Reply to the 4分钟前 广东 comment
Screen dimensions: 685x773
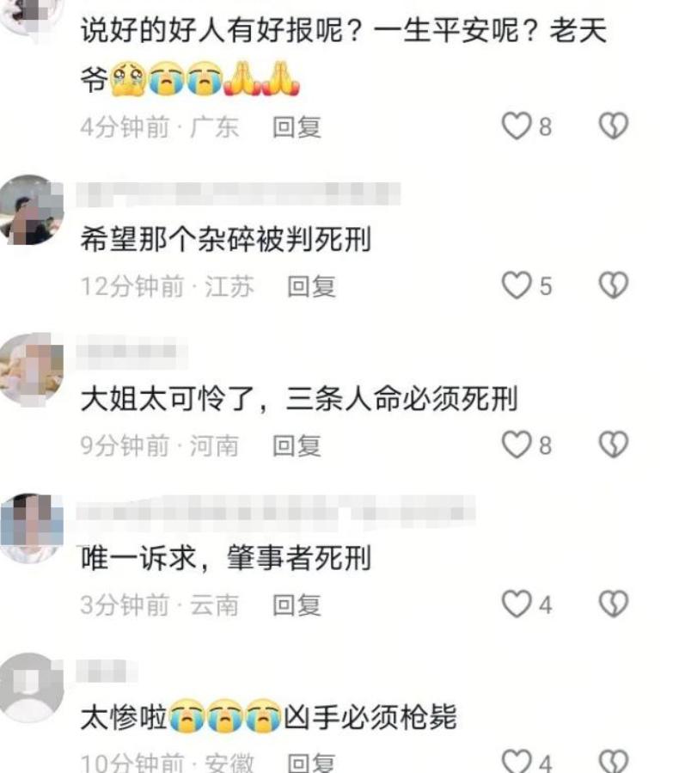tap(297, 127)
